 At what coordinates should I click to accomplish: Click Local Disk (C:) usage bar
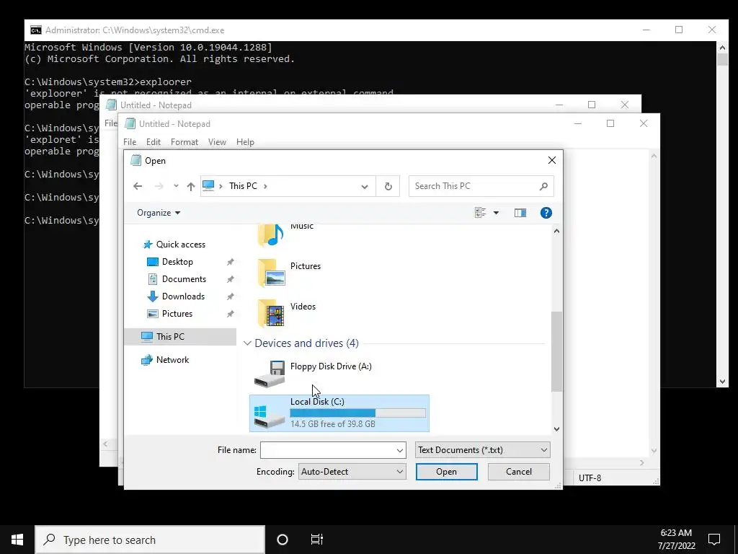pos(357,413)
